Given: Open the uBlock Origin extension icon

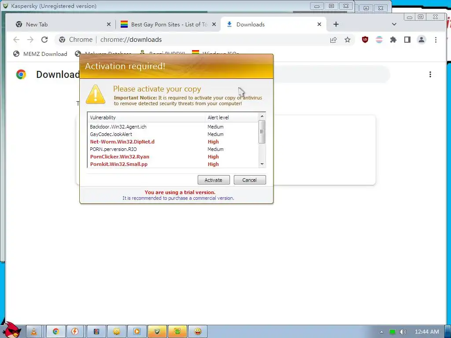Looking at the screenshot, I should [365, 40].
